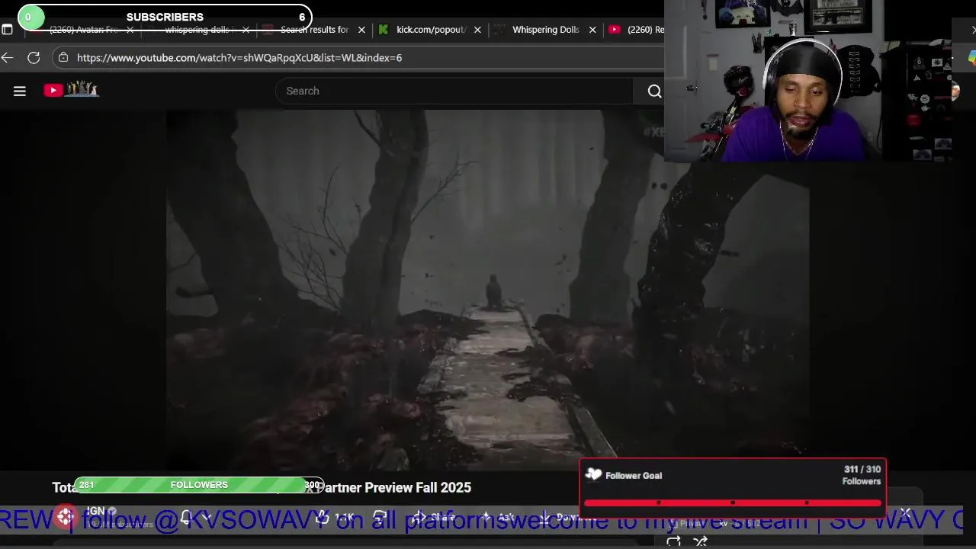
Task: View site information lock icon
Action: point(63,58)
